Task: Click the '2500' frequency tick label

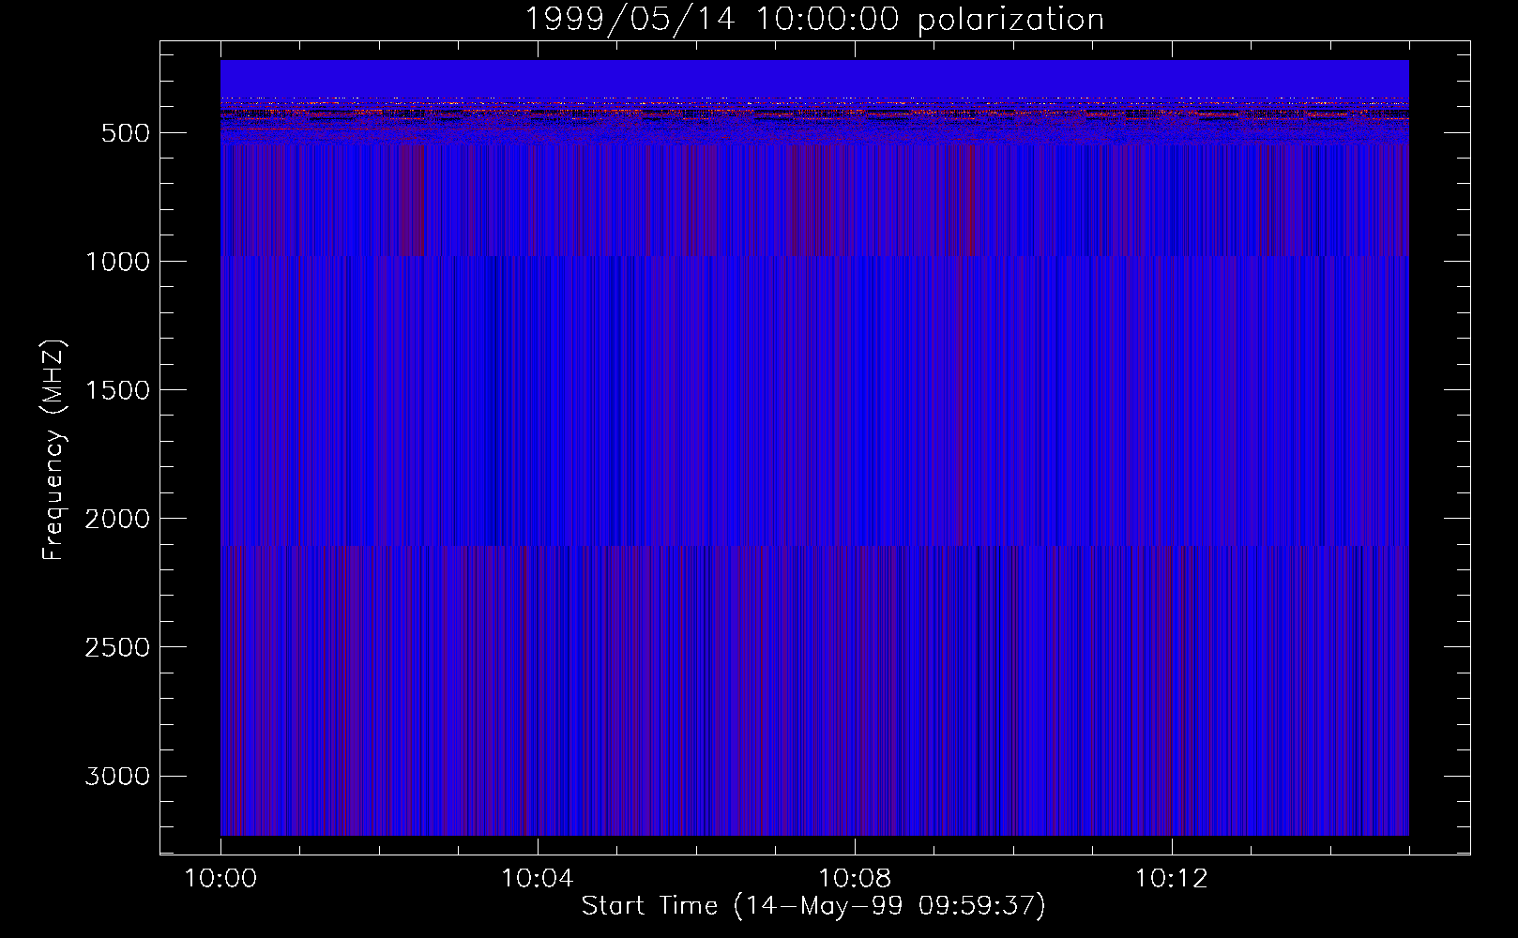Action: (117, 647)
